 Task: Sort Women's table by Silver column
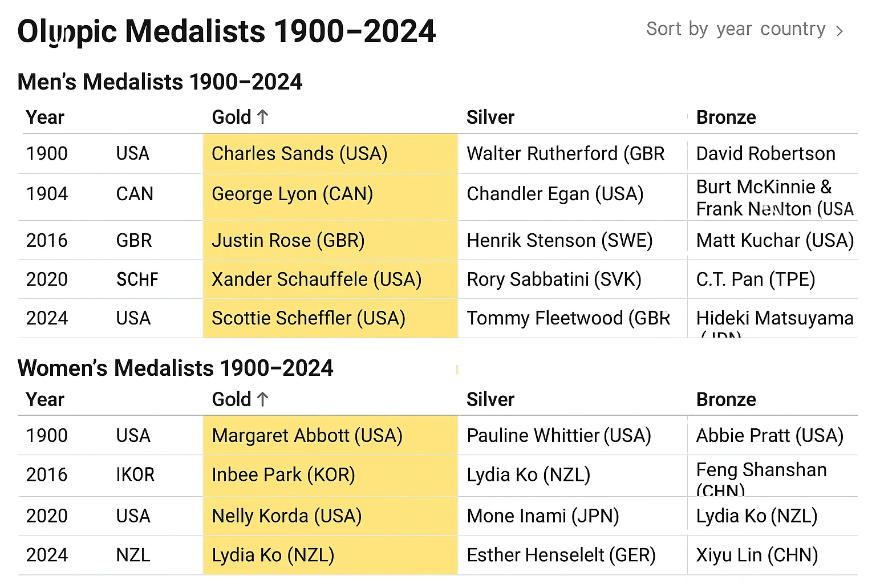[490, 399]
